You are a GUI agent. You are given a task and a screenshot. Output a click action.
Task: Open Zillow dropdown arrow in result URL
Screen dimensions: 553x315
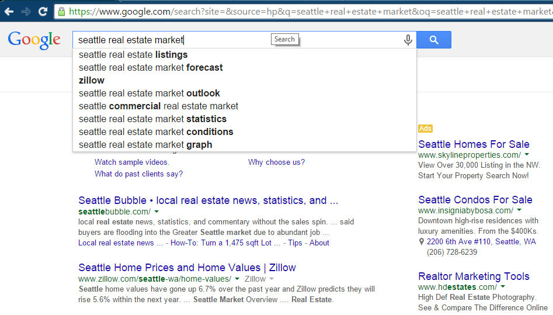[x=271, y=279]
